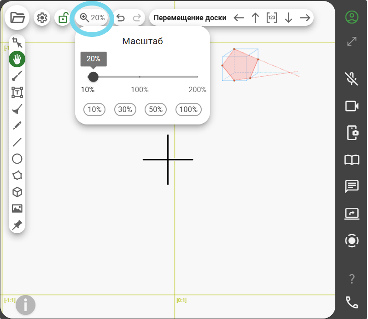Pick the polygon drawing tool
The width and height of the screenshot is (368, 319).
coord(17,175)
